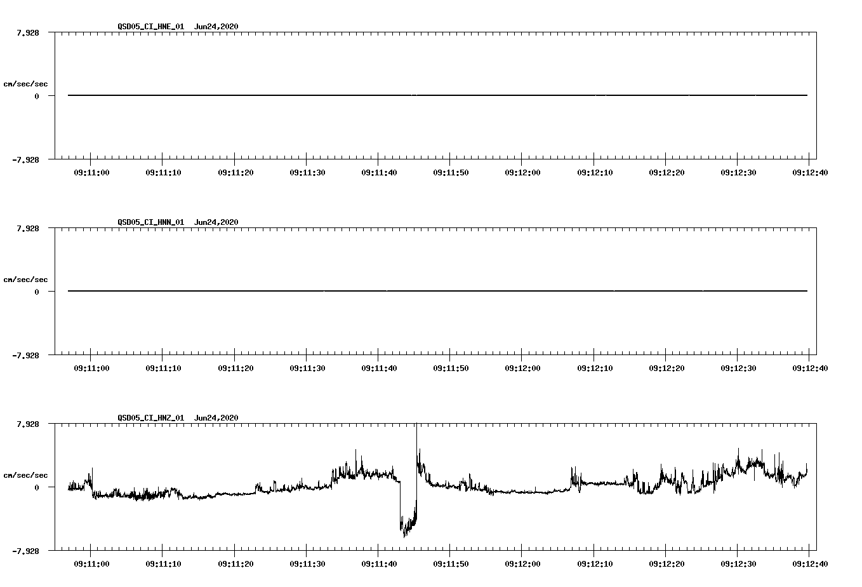Click the 09:11:30 time label under HNZ plot
The width and height of the screenshot is (862, 587).
coord(307,563)
